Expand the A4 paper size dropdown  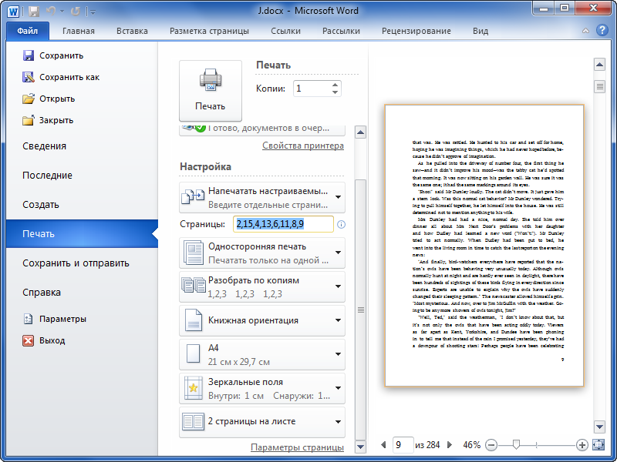(x=338, y=354)
